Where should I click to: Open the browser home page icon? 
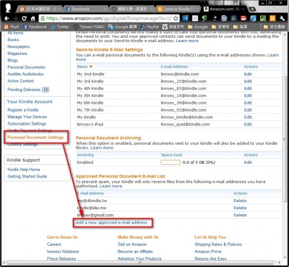[x=33, y=18]
